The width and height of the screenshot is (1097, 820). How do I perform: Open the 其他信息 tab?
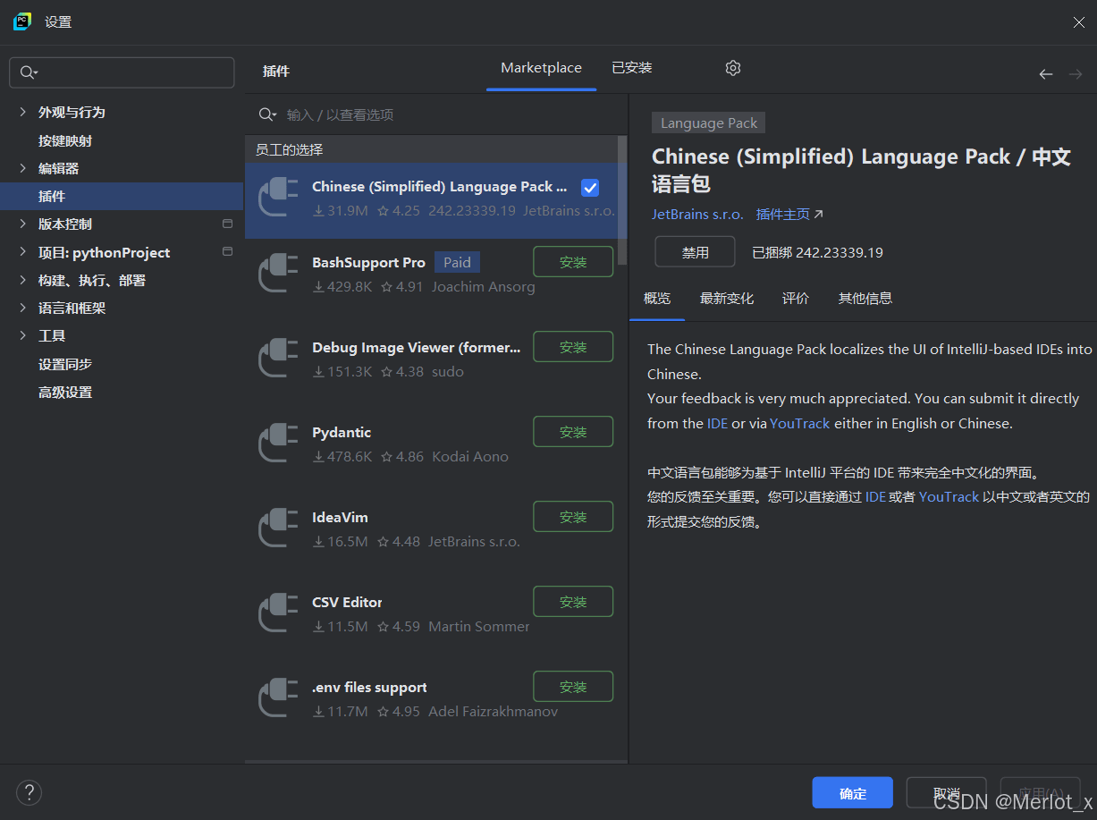tap(865, 299)
